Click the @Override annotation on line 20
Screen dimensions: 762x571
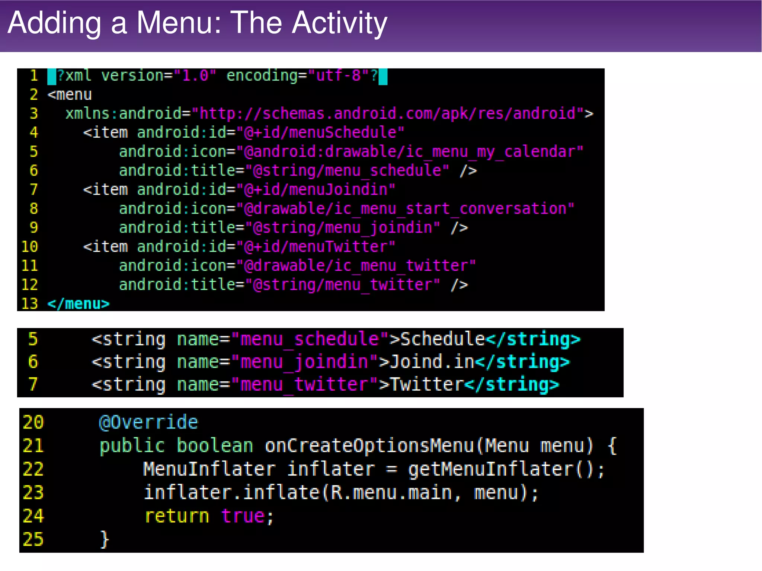click(x=148, y=423)
